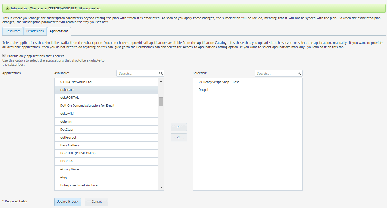Select '2x ReadyScript Shop - Base' in Selected list
The image size is (387, 208).
[x=247, y=82]
